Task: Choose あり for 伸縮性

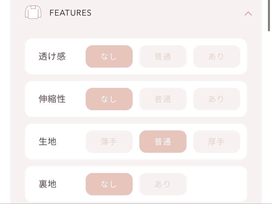Action: point(217,99)
